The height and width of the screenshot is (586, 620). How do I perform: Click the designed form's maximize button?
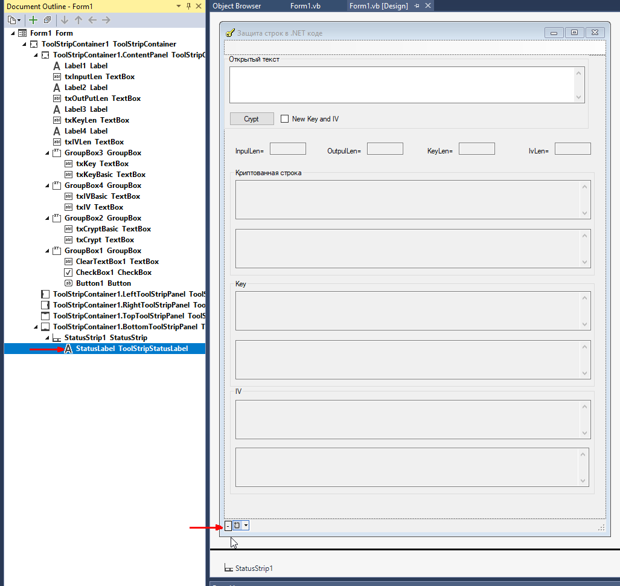click(575, 33)
